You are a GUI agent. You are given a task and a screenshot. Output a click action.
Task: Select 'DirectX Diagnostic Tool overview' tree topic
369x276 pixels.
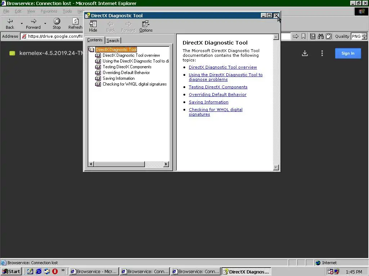pyautogui.click(x=131, y=55)
